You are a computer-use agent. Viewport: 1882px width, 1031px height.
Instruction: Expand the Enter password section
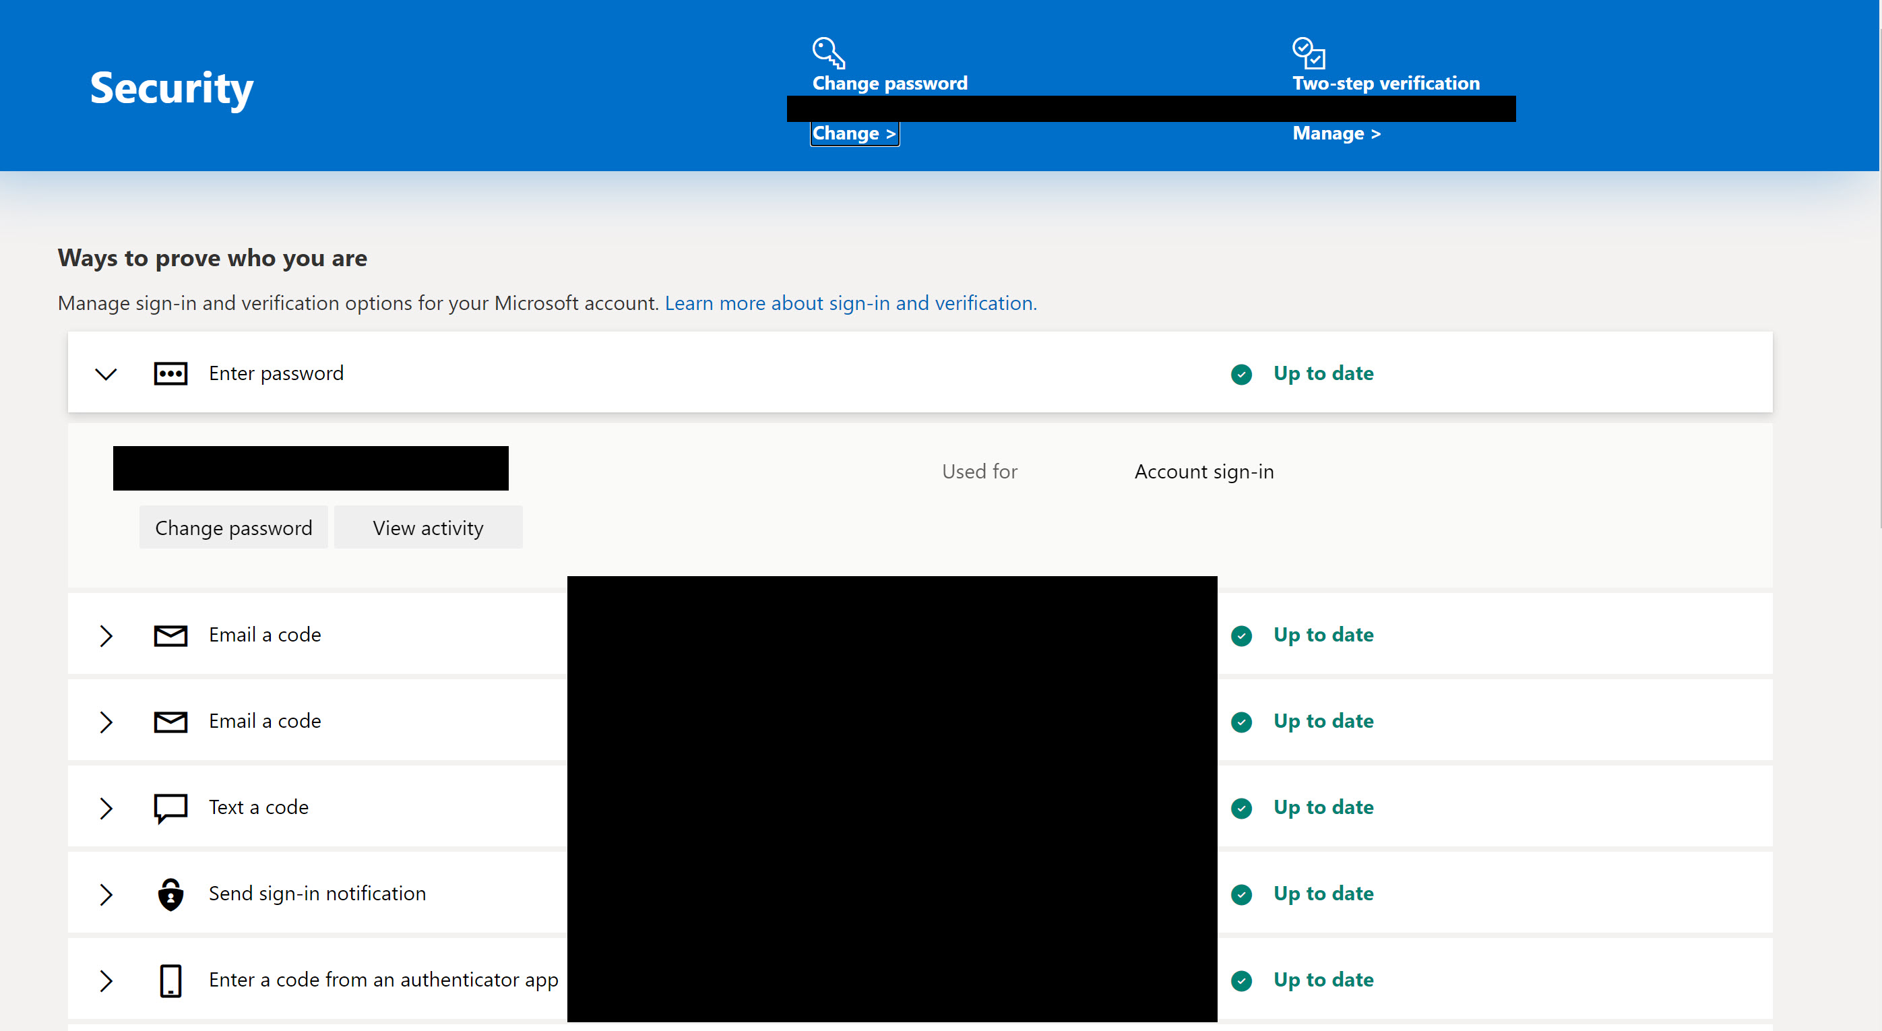coord(106,373)
